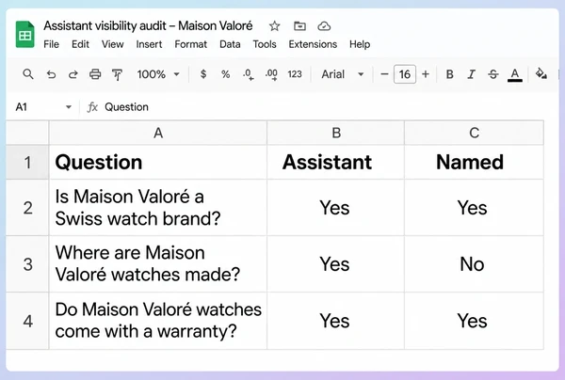Format as currency with dollar icon
Screen dimensions: 565x380
pyautogui.click(x=203, y=74)
